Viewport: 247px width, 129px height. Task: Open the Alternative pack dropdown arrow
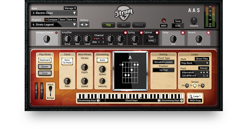pos(207,72)
